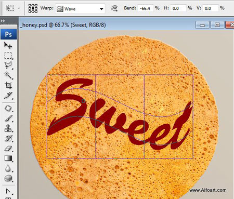Click the V vertical distortion field
Image resolution: width=234 pixels, height=199 pixels.
211,8
